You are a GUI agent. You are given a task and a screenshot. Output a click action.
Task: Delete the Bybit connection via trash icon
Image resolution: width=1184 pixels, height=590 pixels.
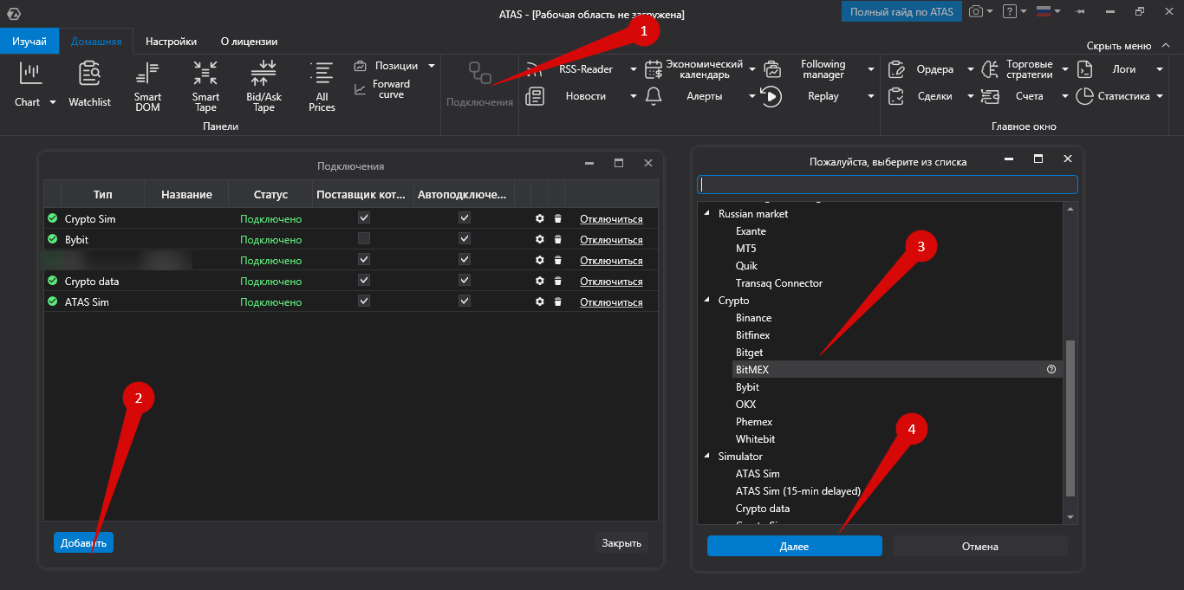[x=557, y=240]
